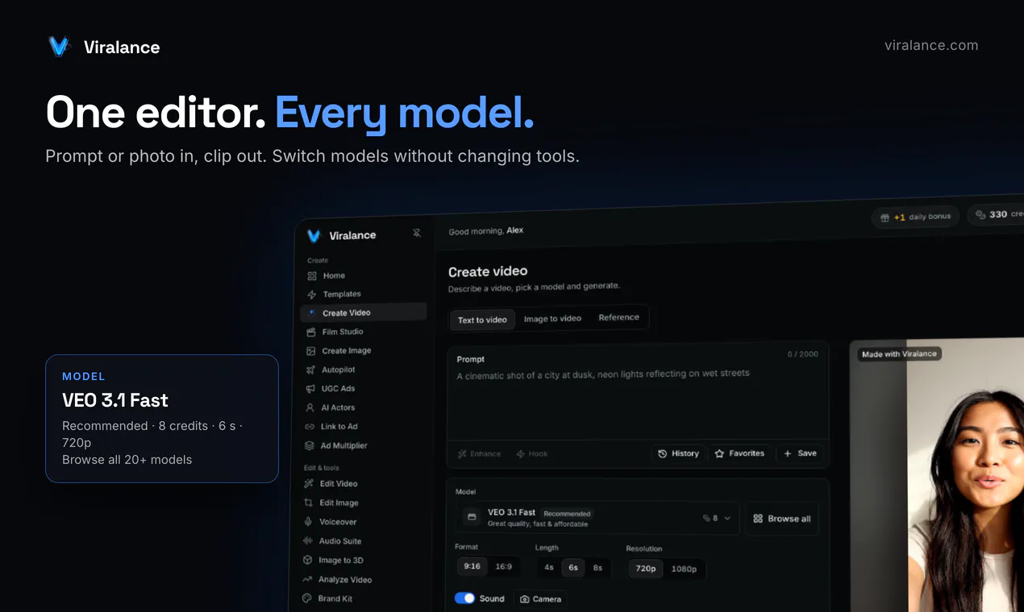Viewport: 1024px width, 612px height.
Task: Open Favorites prompts
Action: pyautogui.click(x=739, y=453)
